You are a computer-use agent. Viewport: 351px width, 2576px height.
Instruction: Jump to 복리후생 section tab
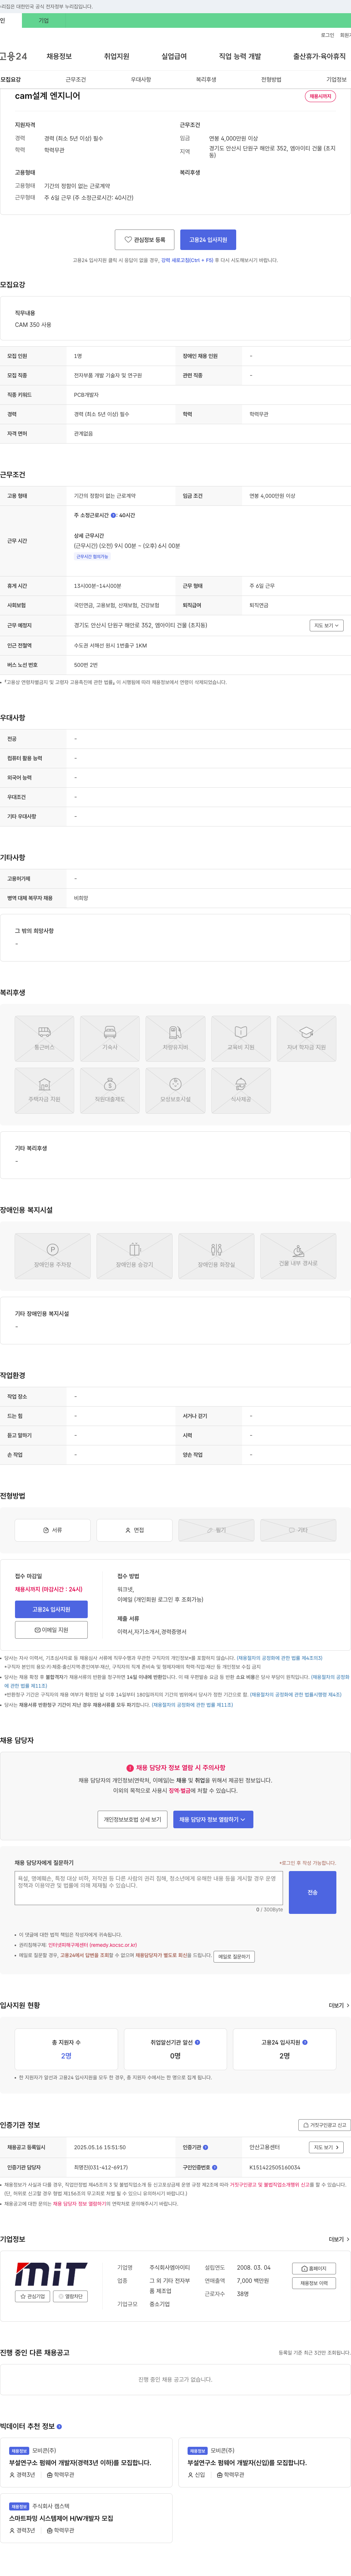pyautogui.click(x=206, y=79)
